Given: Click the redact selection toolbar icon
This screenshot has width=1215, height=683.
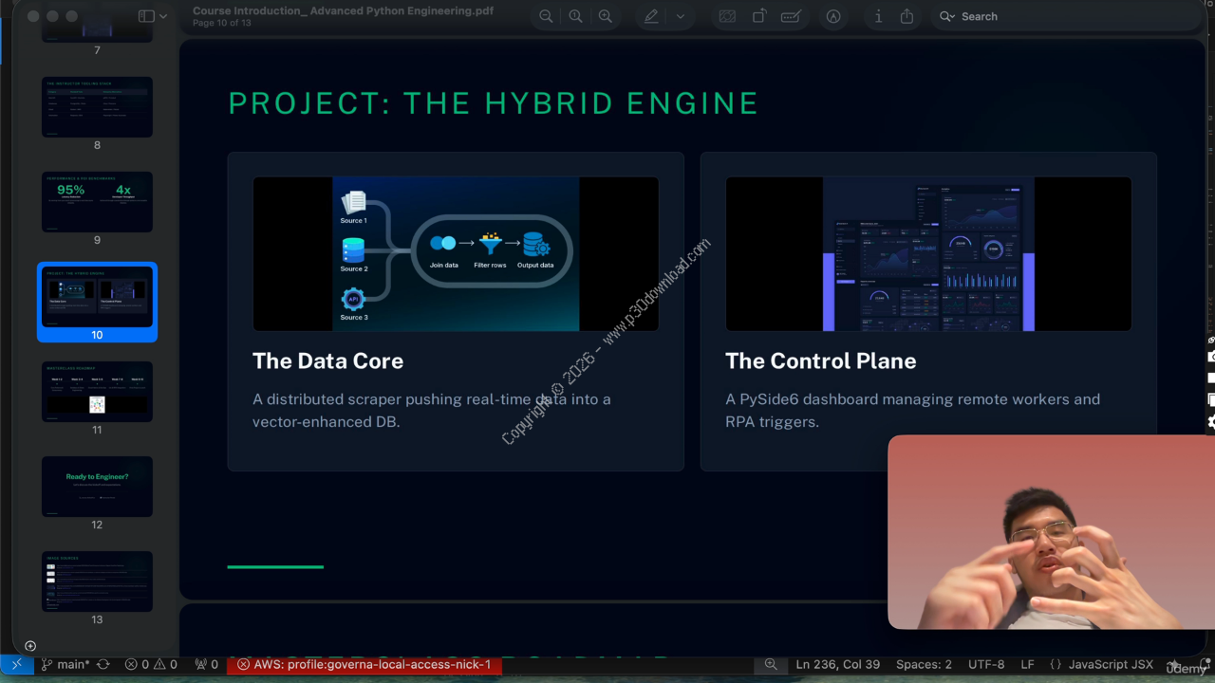Looking at the screenshot, I should coord(727,16).
